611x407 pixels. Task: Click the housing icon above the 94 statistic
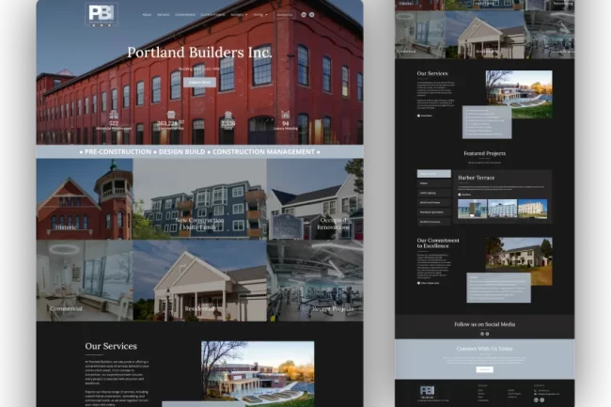tap(285, 115)
